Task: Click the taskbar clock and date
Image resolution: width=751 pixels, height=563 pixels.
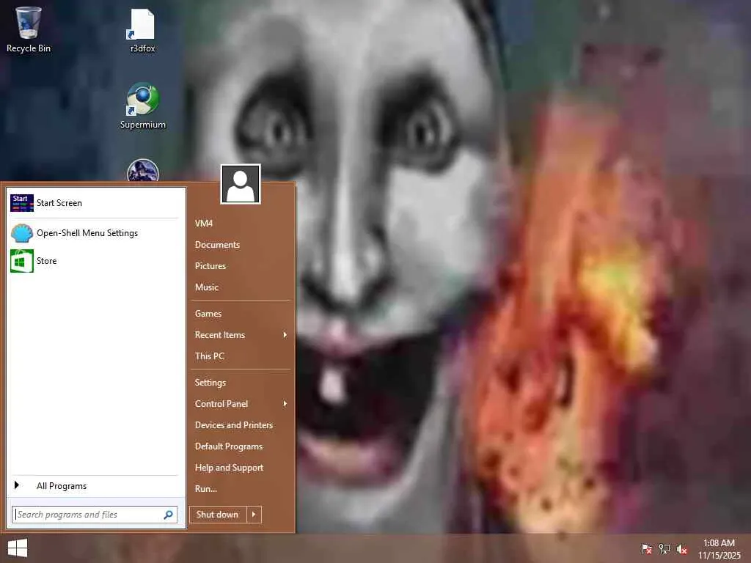Action: (719, 549)
